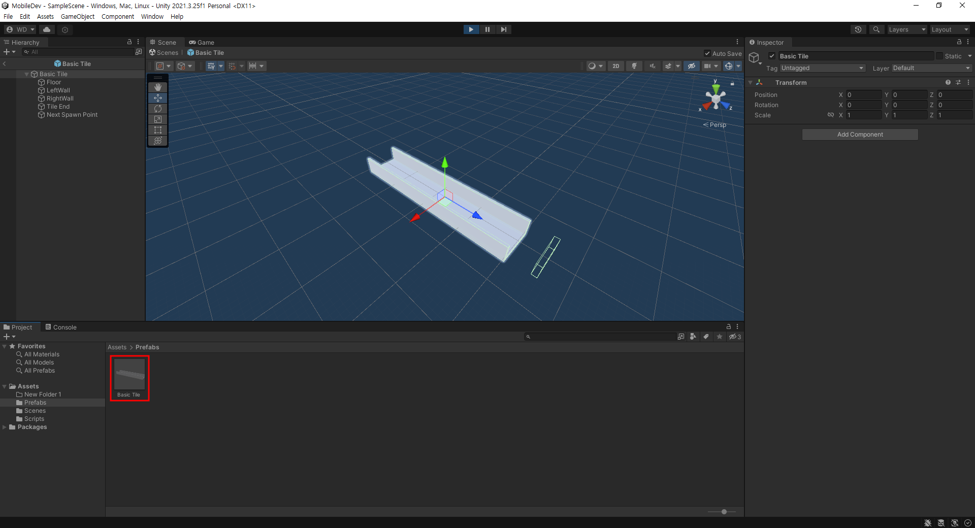Open the Layers dropdown in toolbar
The image size is (975, 528).
coord(907,29)
